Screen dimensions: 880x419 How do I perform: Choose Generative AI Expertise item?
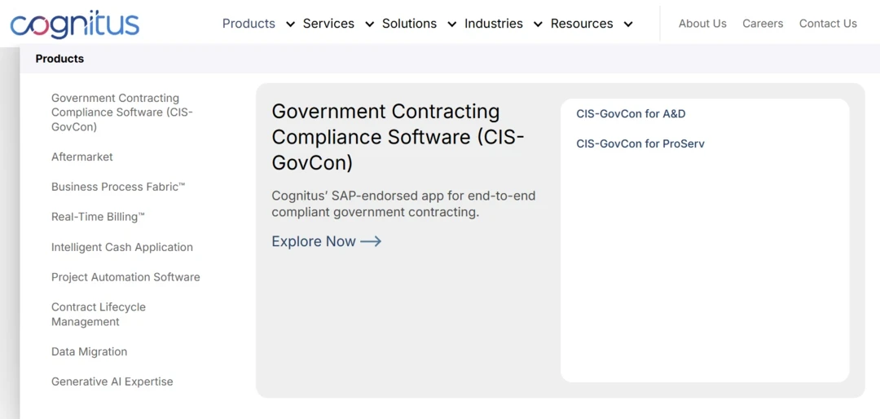(112, 382)
